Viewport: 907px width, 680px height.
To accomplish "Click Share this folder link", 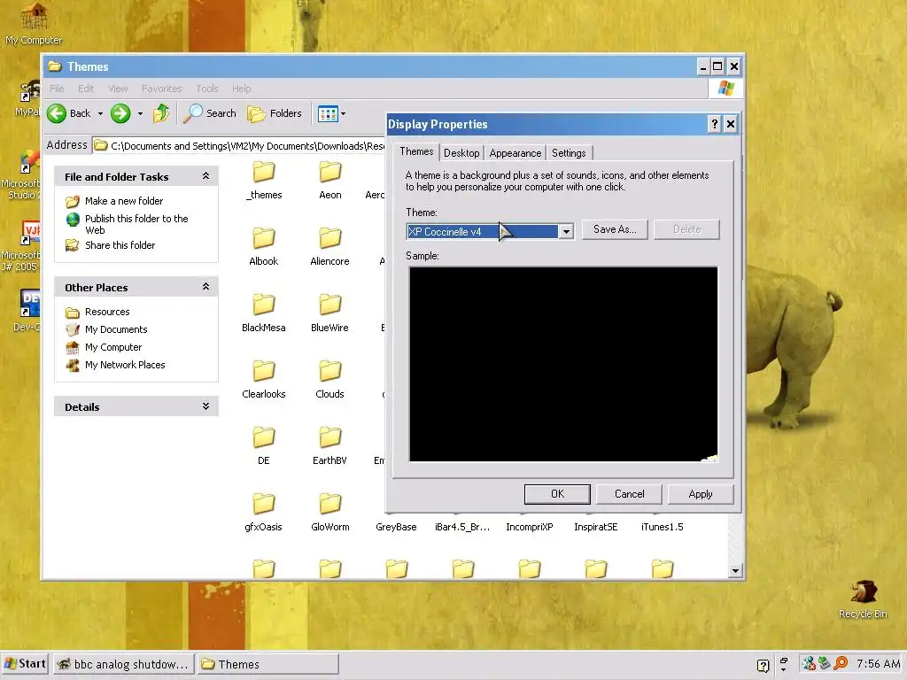I will tap(120, 245).
